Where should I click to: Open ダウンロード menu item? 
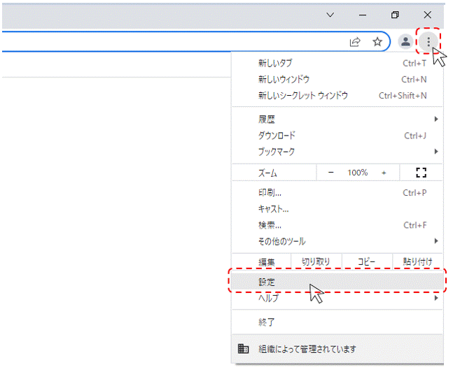click(337, 136)
